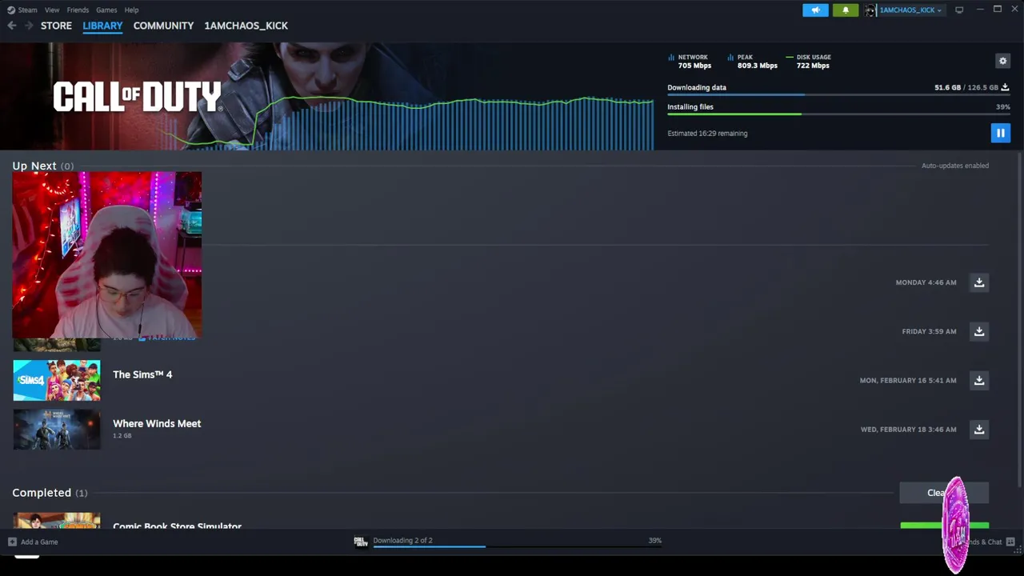Image resolution: width=1024 pixels, height=576 pixels.
Task: Click the Call of Duty icon in status bar
Action: click(361, 542)
